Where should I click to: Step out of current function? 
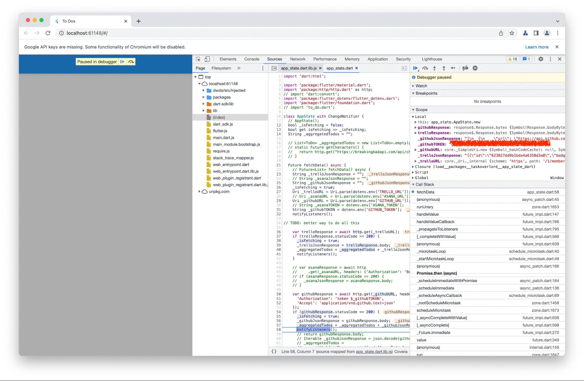444,68
